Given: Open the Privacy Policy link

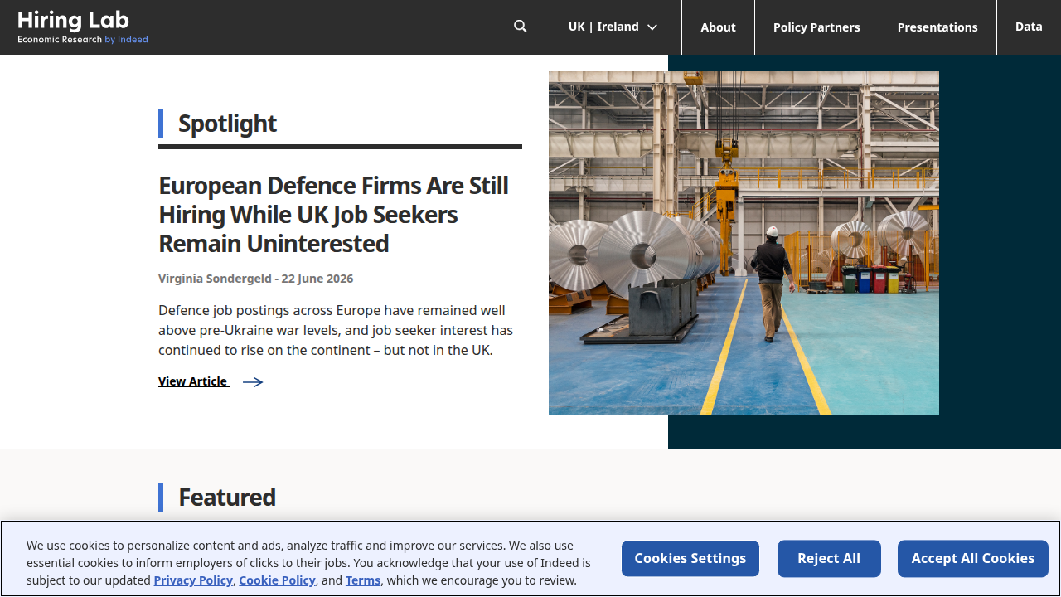Looking at the screenshot, I should click(x=193, y=580).
